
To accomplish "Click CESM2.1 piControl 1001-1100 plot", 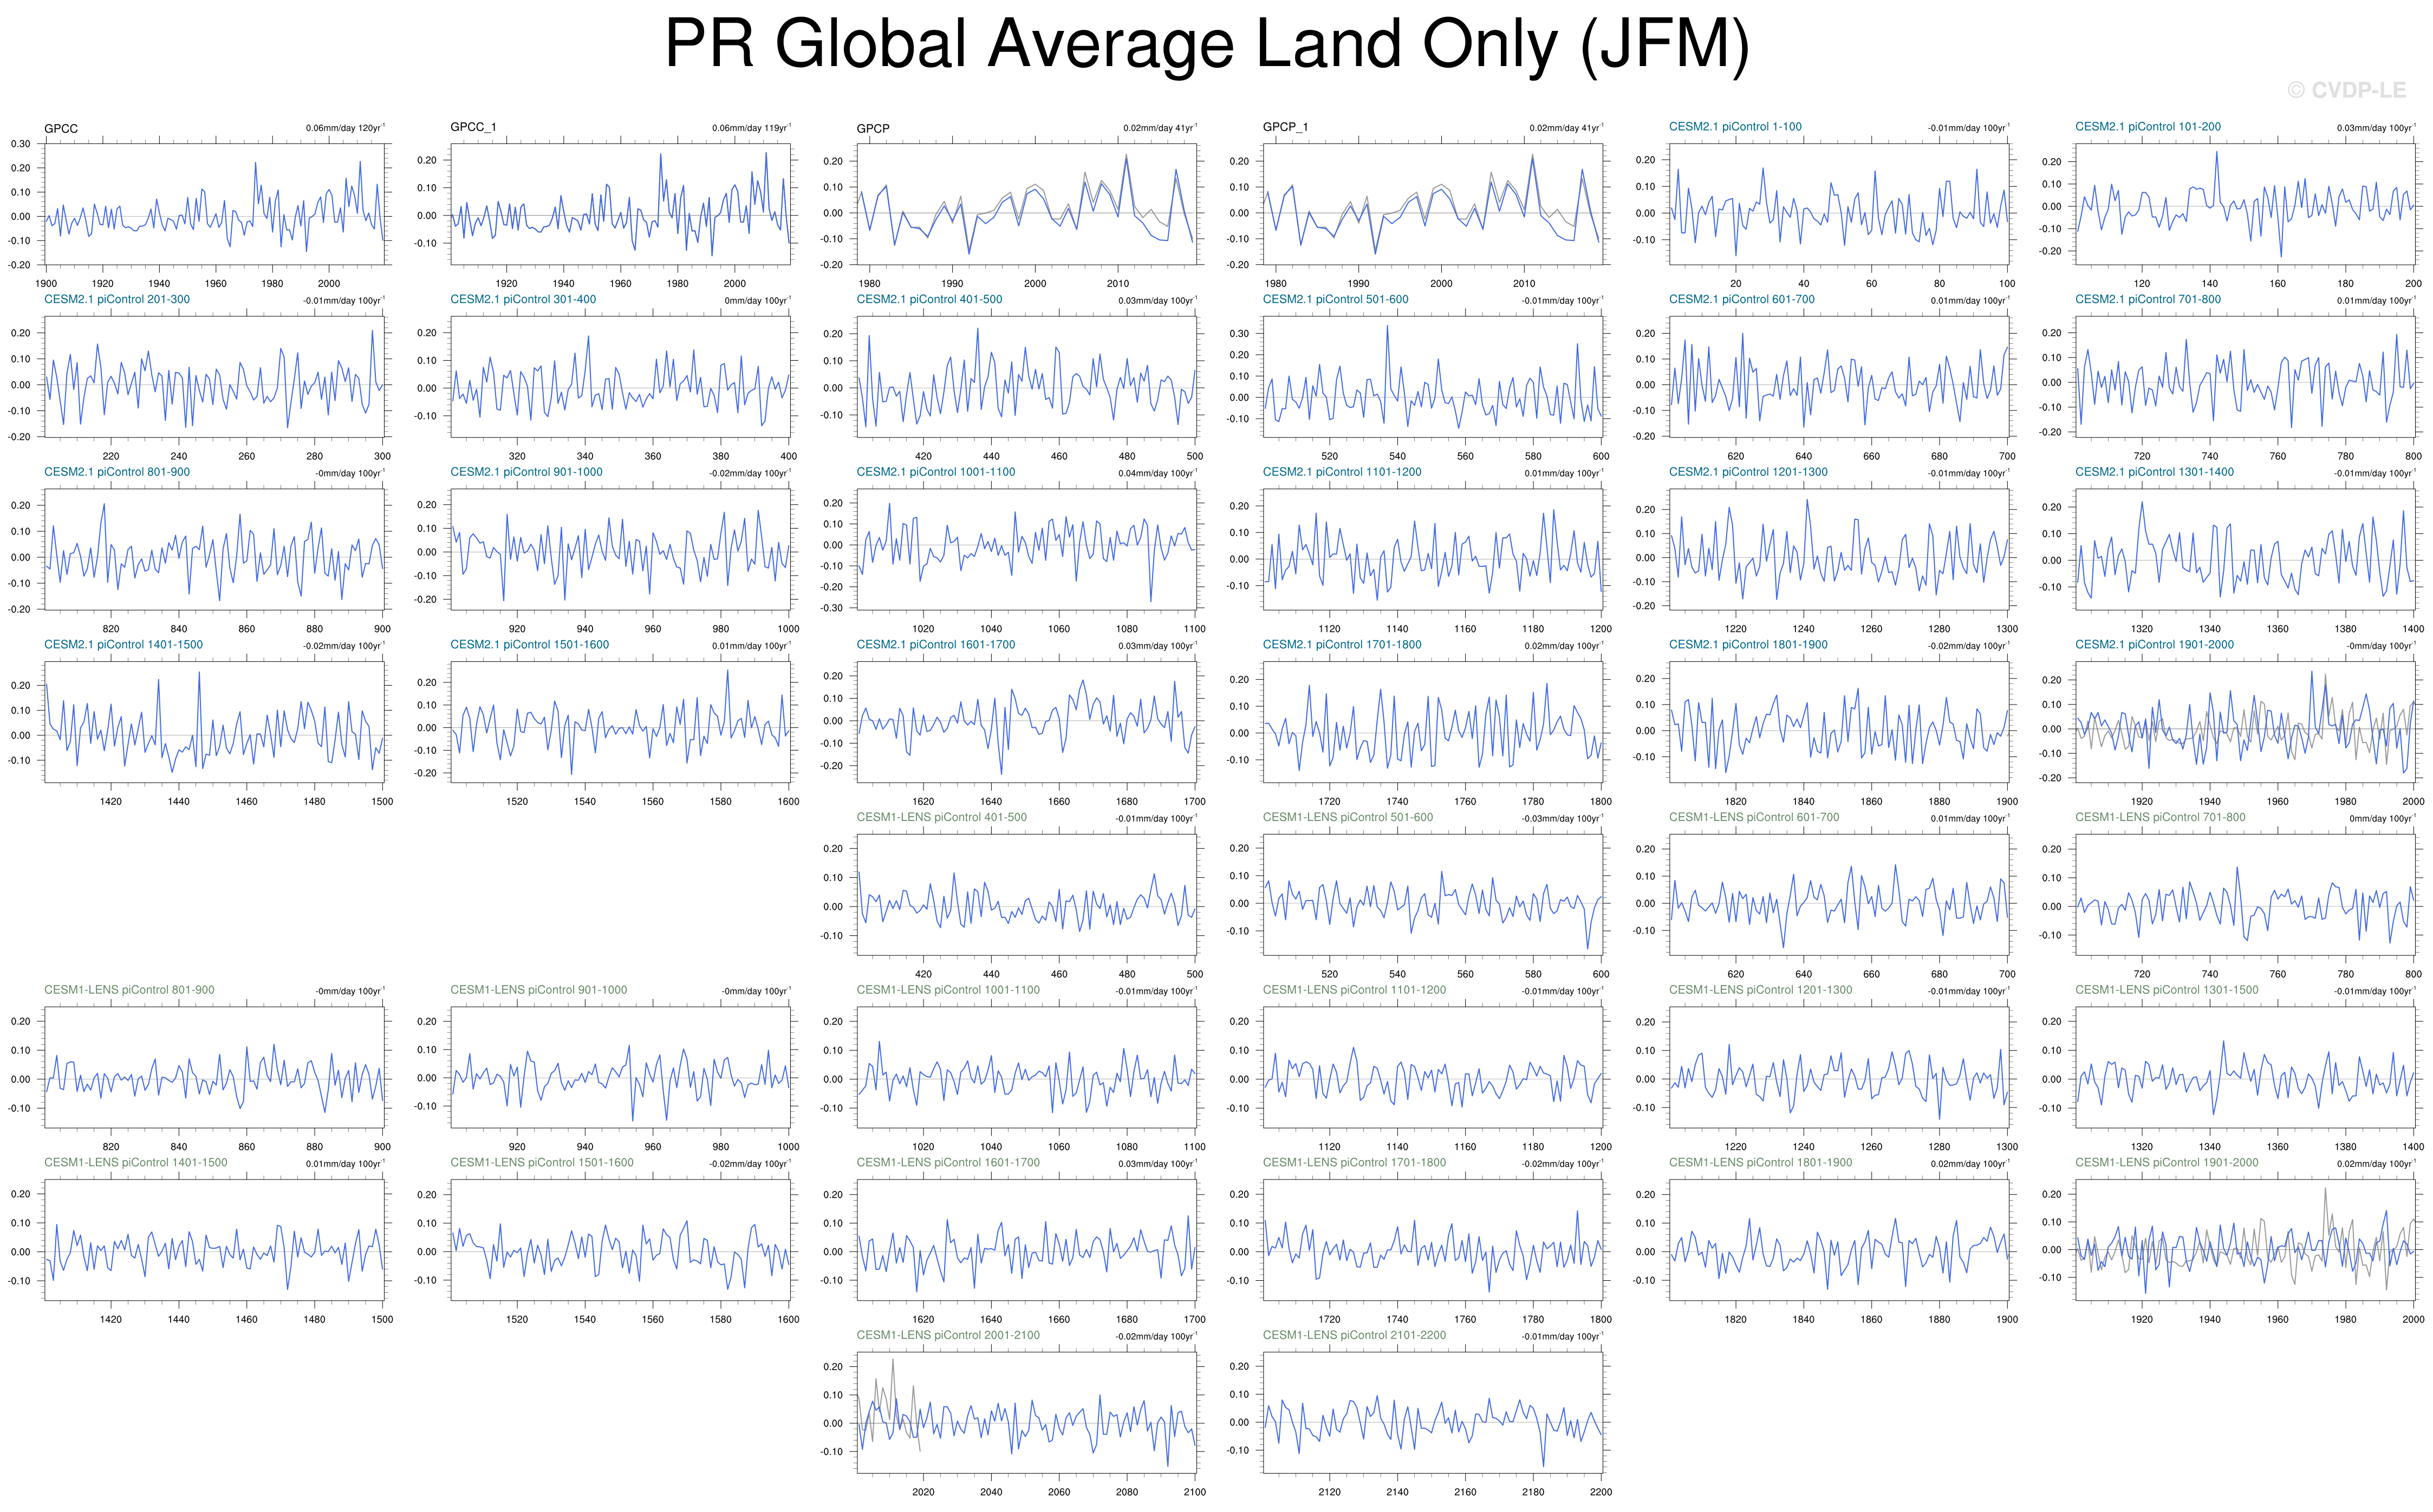I will 1027,549.
